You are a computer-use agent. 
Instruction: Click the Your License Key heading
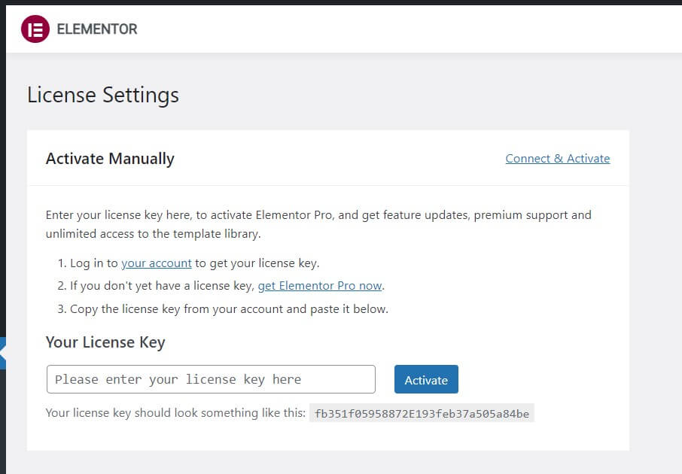(x=105, y=342)
